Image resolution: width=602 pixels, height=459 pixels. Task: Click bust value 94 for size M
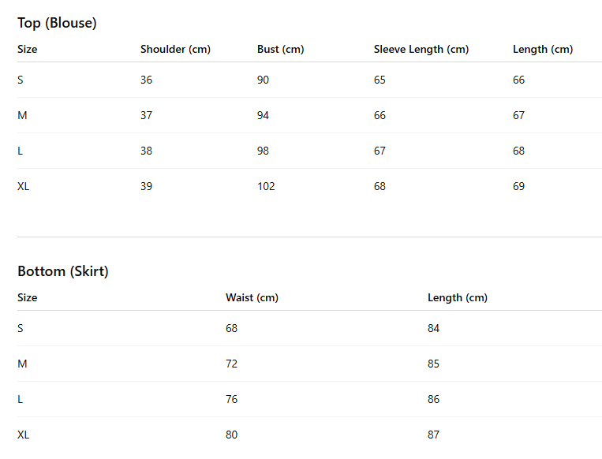click(x=263, y=115)
